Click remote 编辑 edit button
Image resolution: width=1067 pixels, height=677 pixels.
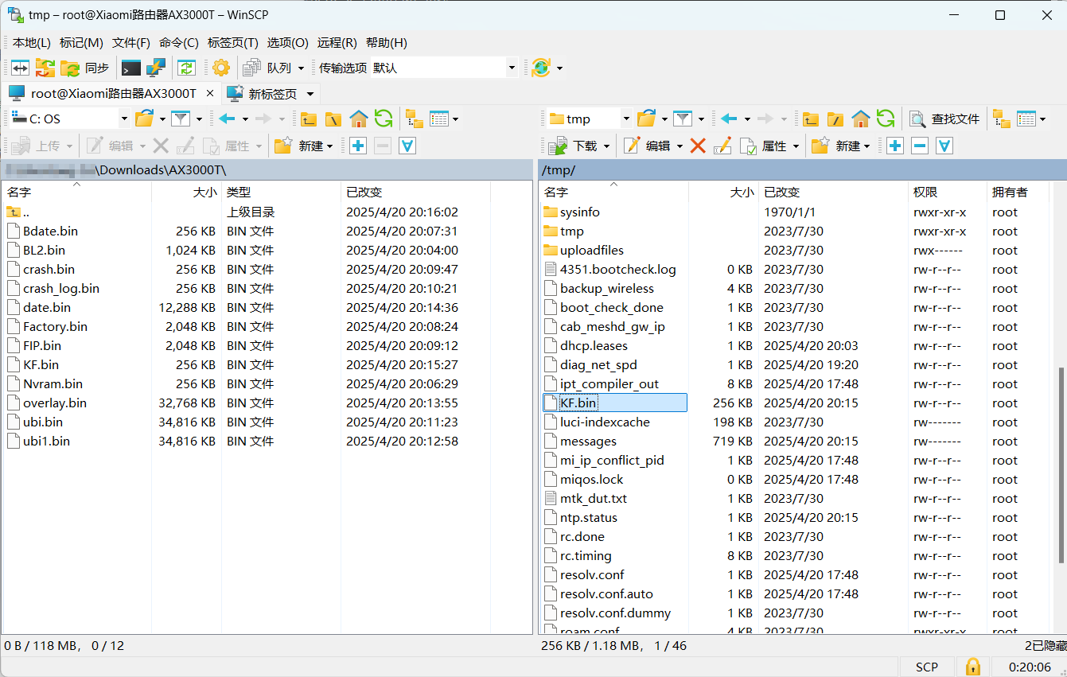[648, 146]
